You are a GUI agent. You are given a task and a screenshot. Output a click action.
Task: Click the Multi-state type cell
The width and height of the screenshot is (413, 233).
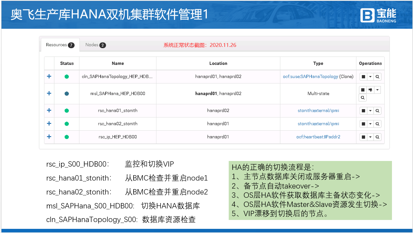point(318,93)
